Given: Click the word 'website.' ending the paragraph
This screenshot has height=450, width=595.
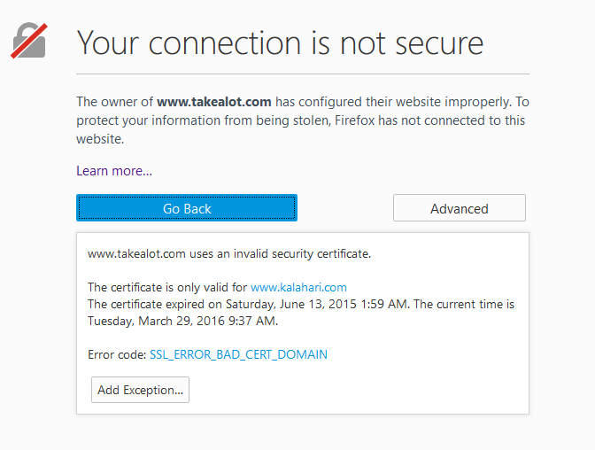Looking at the screenshot, I should [100, 139].
